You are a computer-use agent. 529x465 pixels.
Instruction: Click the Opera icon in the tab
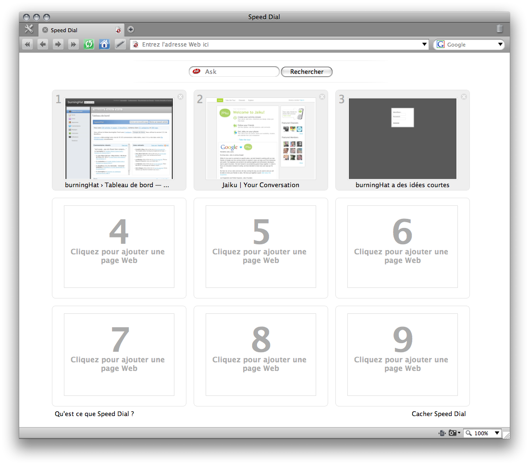[118, 30]
